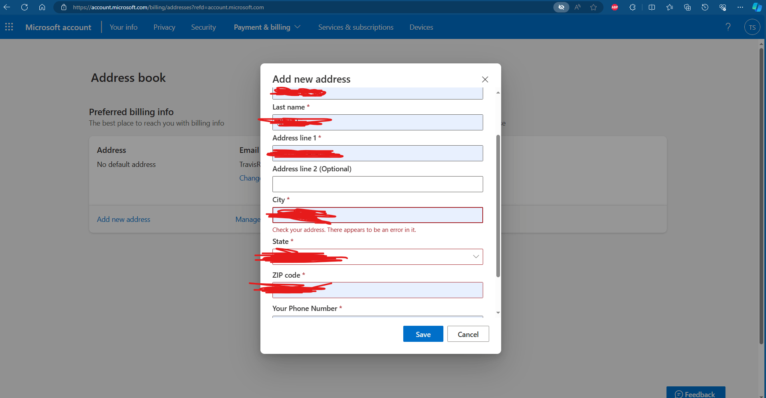The width and height of the screenshot is (766, 398).
Task: Open the AdBlock Plus extension
Action: [x=614, y=7]
